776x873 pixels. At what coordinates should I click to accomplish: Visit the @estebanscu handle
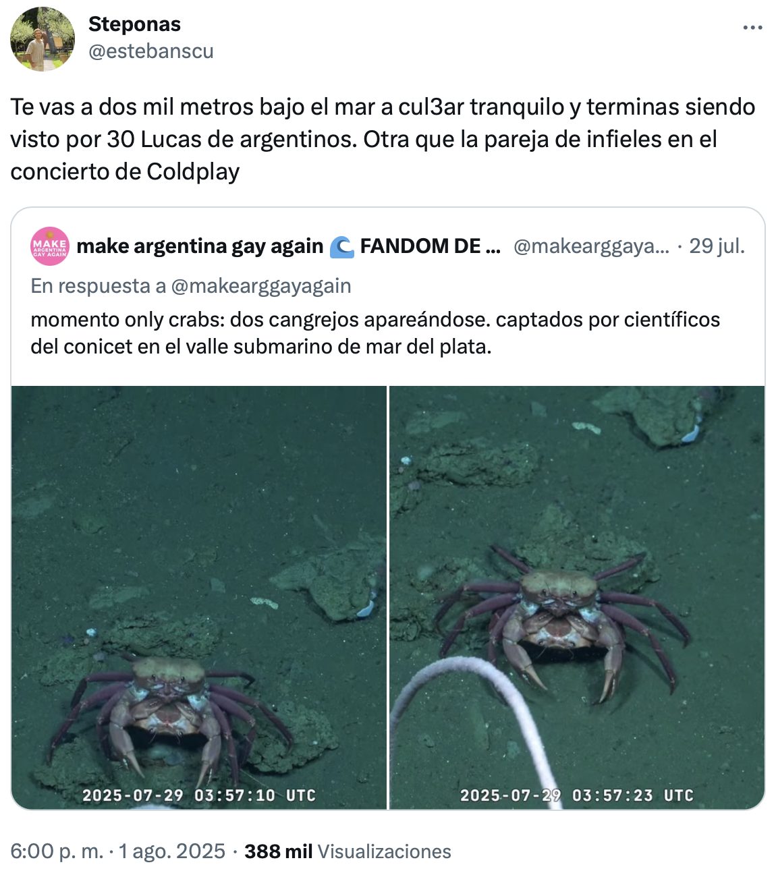point(150,51)
